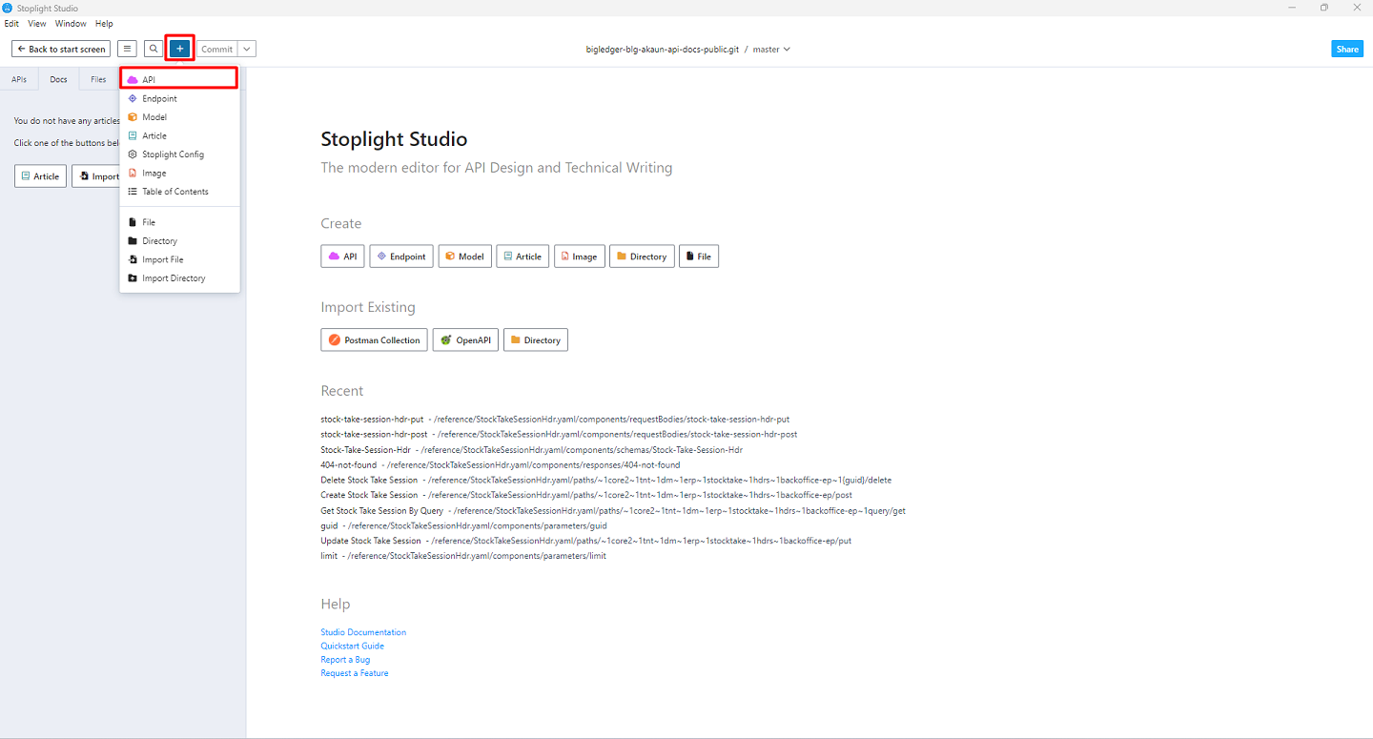Click the Table of Contents list icon
This screenshot has height=739, width=1373.
(x=133, y=192)
